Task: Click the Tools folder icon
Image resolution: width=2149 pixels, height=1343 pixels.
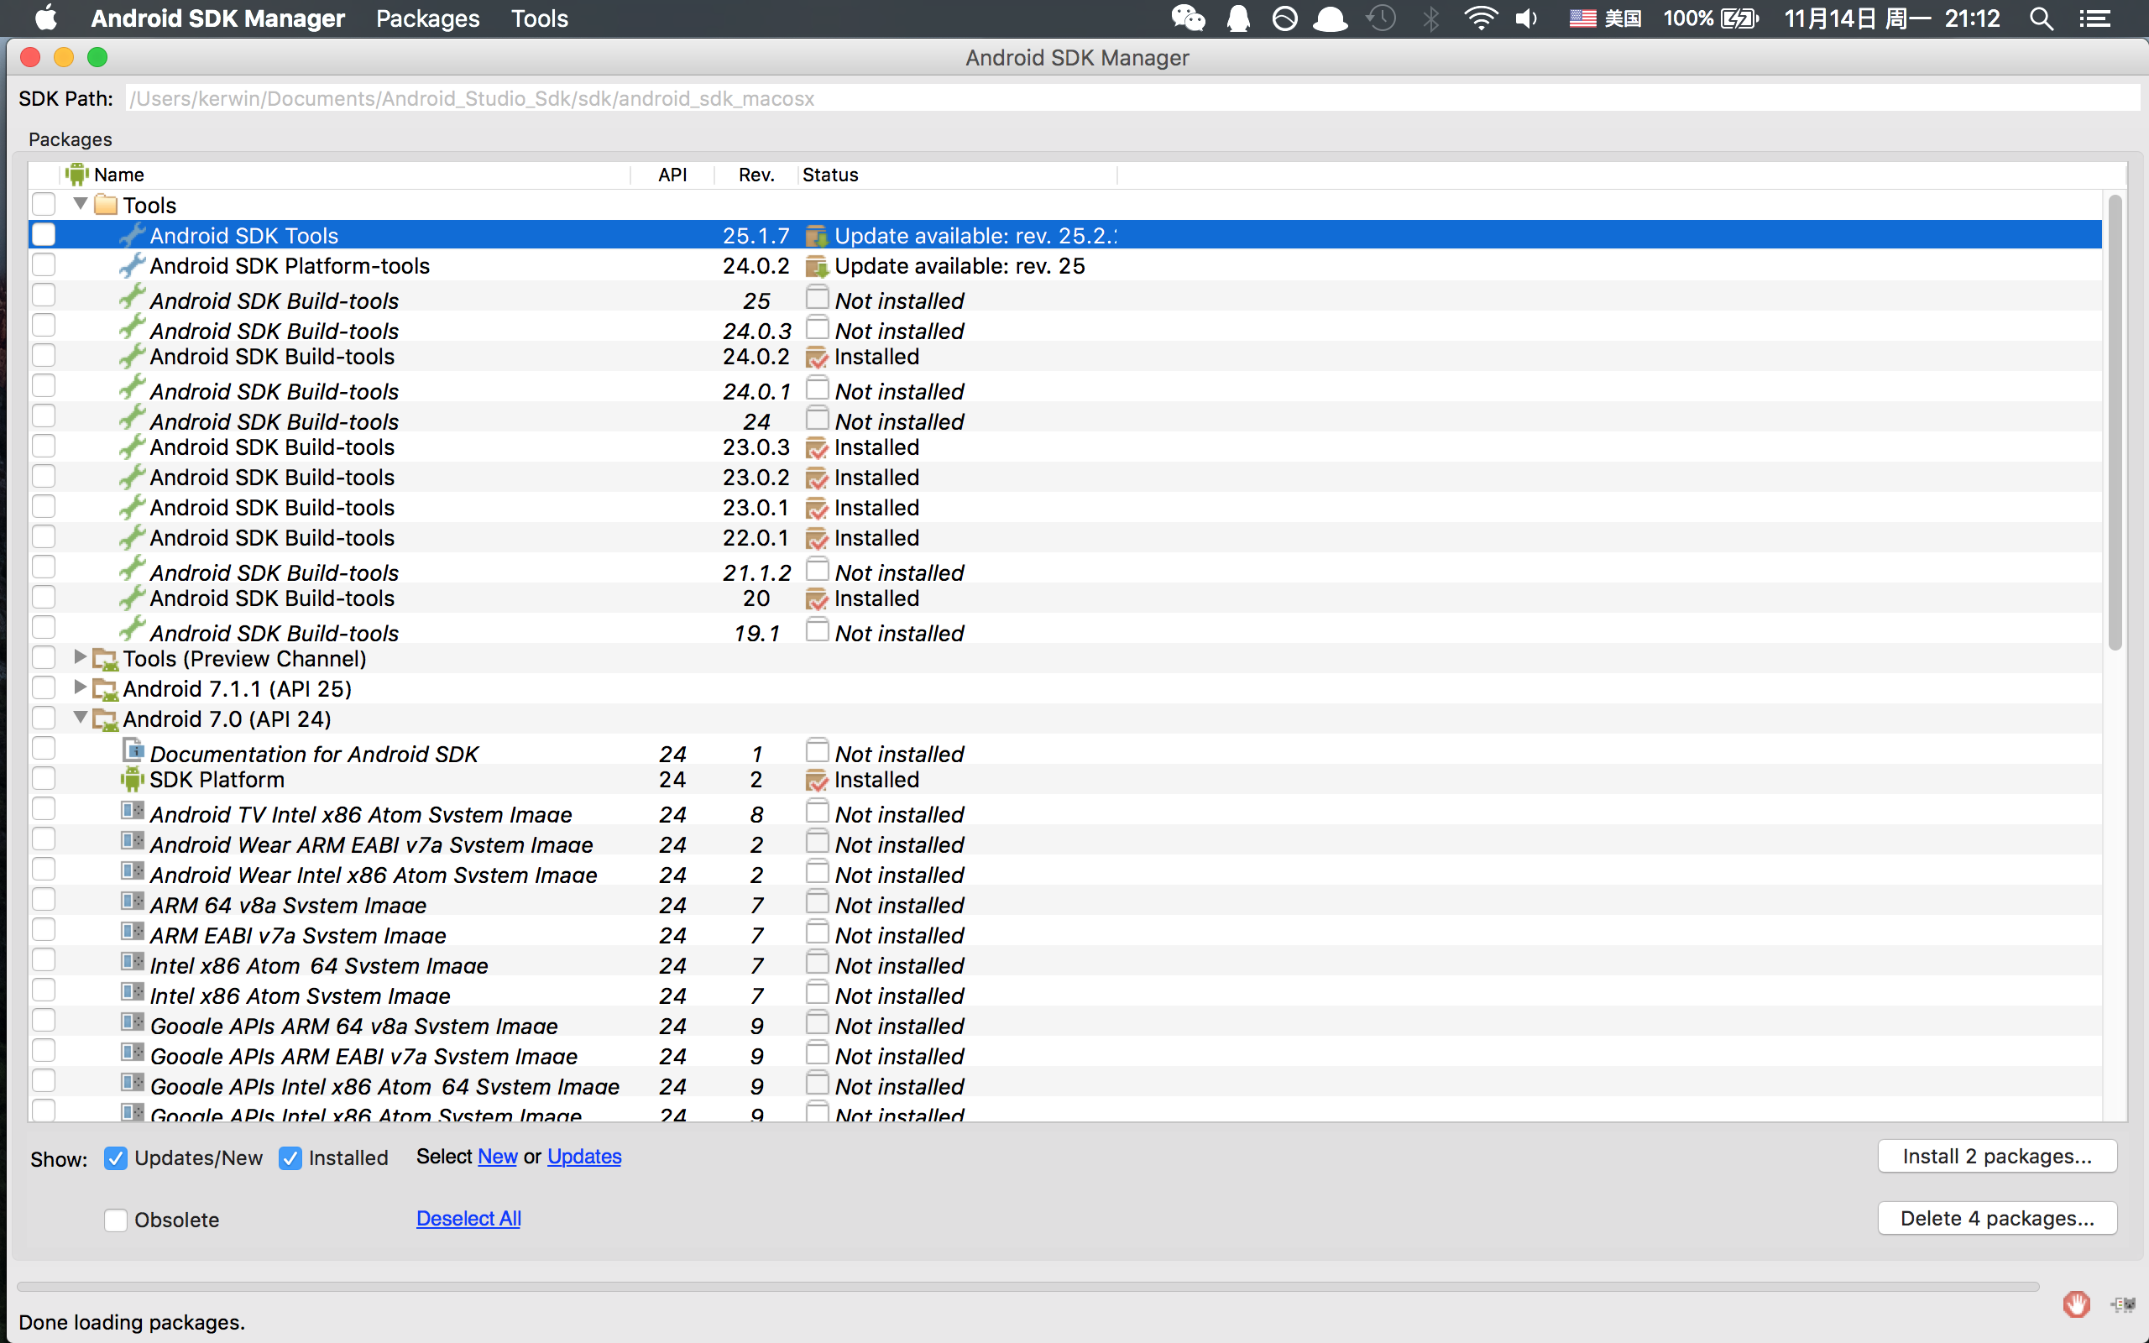Action: click(106, 205)
